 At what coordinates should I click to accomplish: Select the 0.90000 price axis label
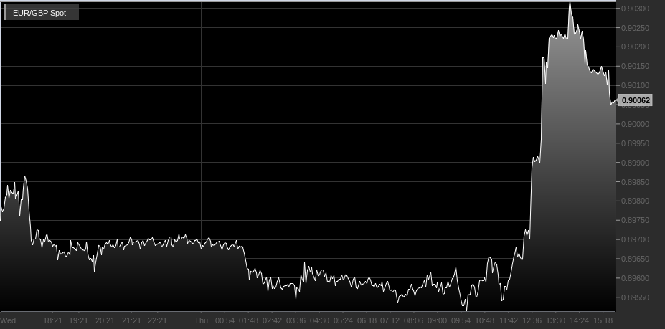pyautogui.click(x=635, y=124)
